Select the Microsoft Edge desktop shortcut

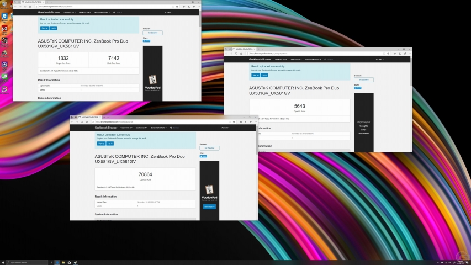tap(4, 18)
